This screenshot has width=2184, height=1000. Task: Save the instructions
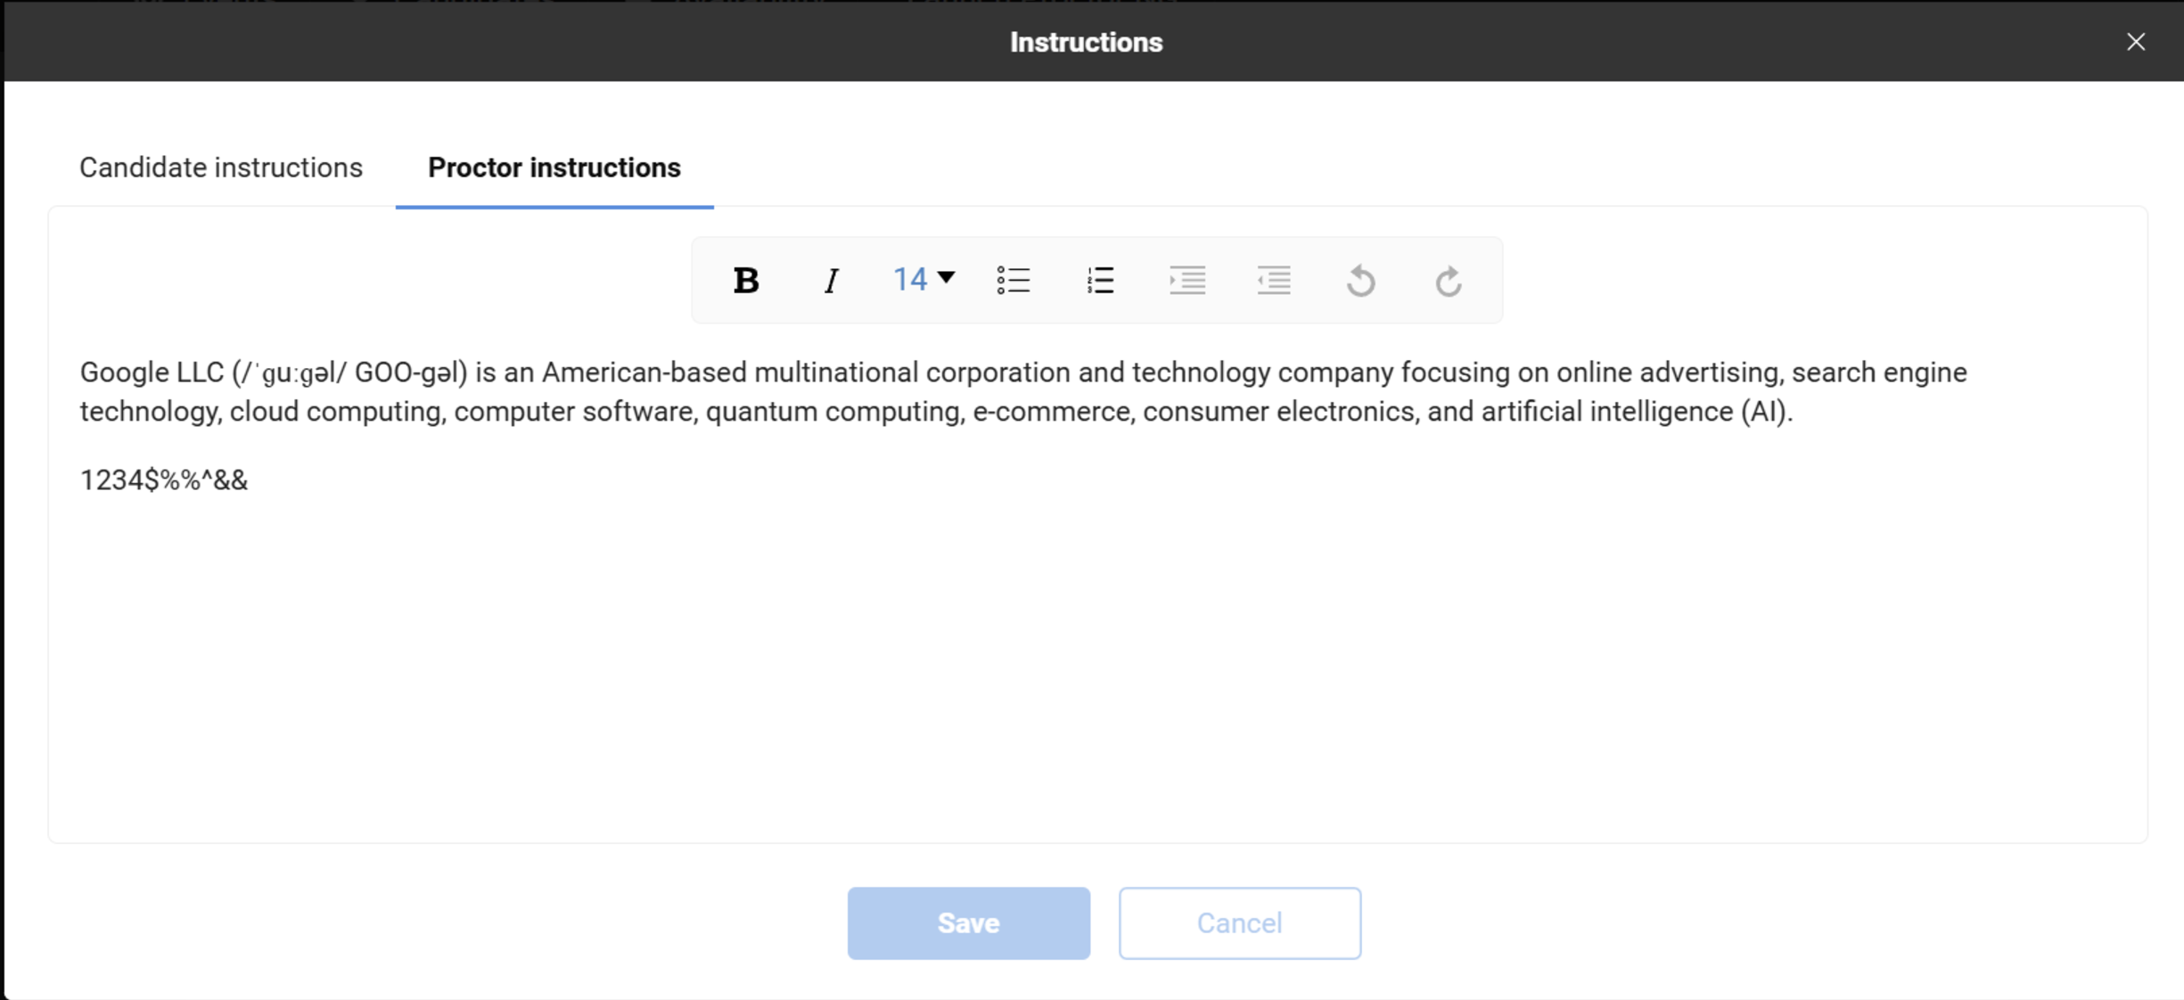pos(968,922)
